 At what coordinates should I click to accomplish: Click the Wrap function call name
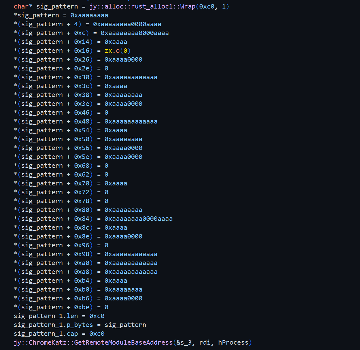click(188, 6)
